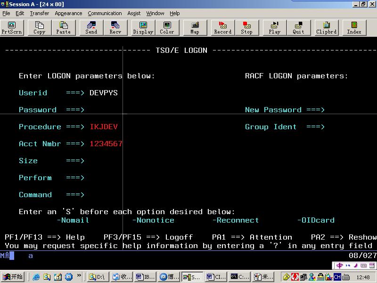Select the -Nomail option
The width and height of the screenshot is (377, 283).
click(73, 220)
